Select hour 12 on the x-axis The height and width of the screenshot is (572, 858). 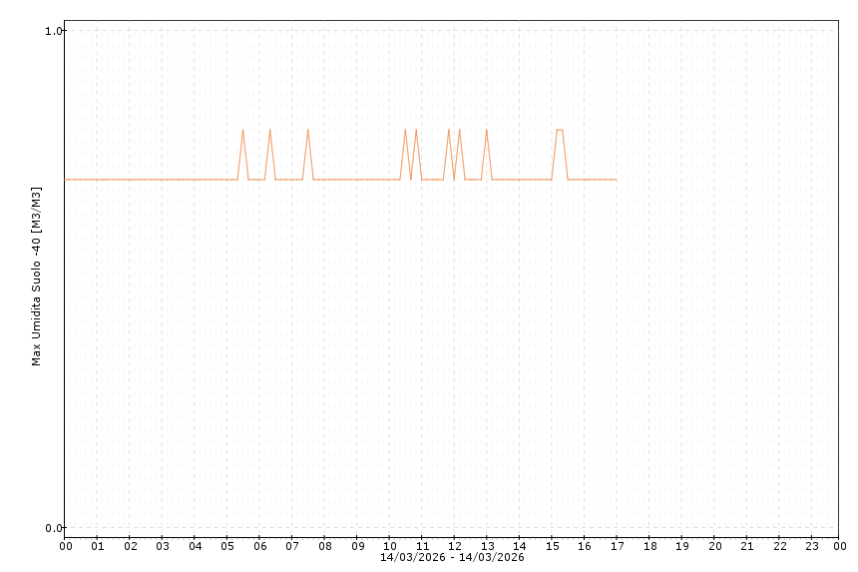(x=454, y=546)
